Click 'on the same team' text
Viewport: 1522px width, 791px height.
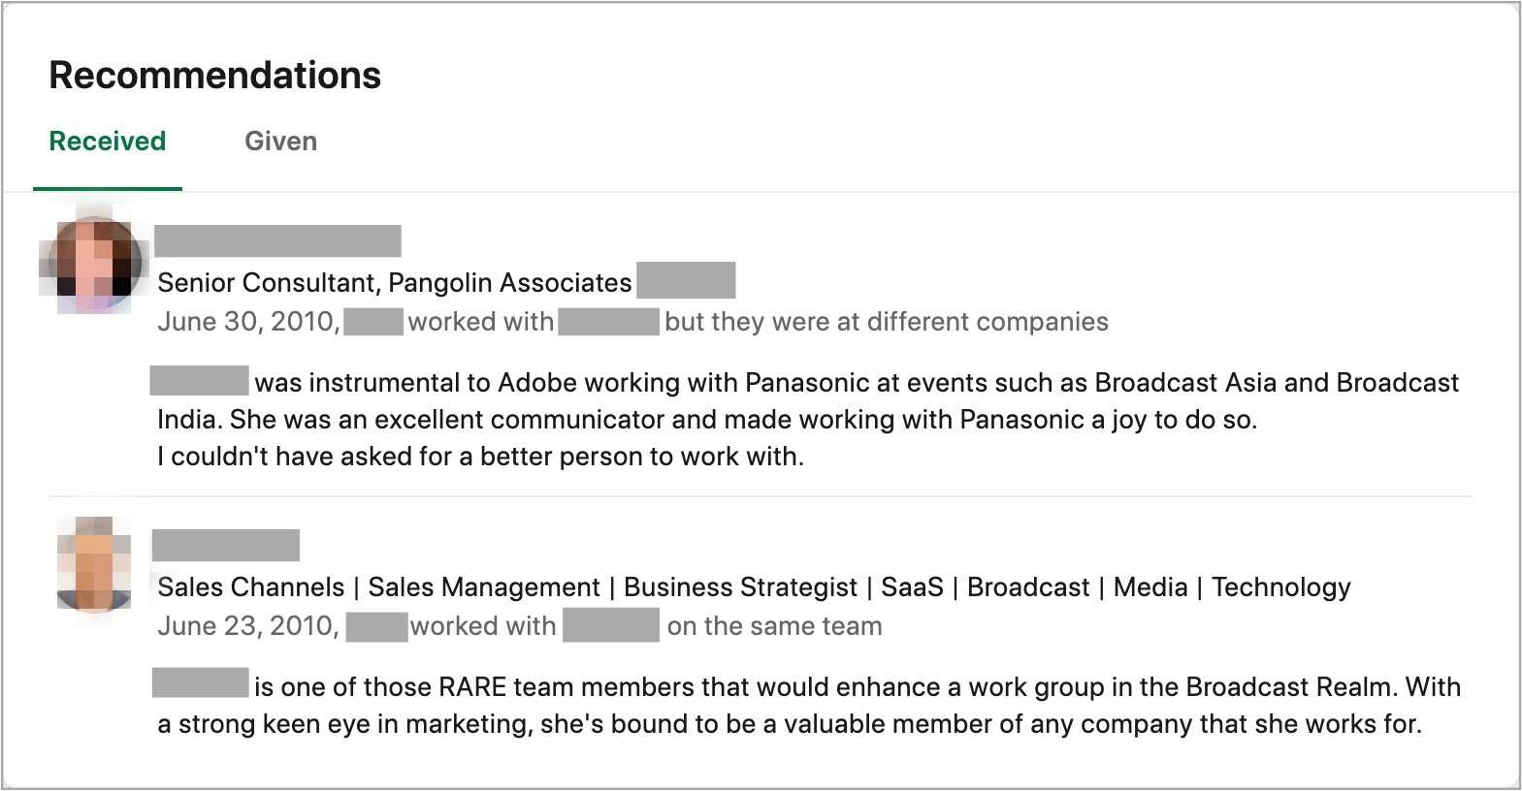(x=774, y=626)
